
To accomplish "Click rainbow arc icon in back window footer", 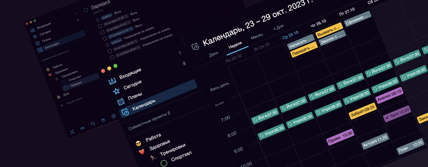I will pos(82,128).
